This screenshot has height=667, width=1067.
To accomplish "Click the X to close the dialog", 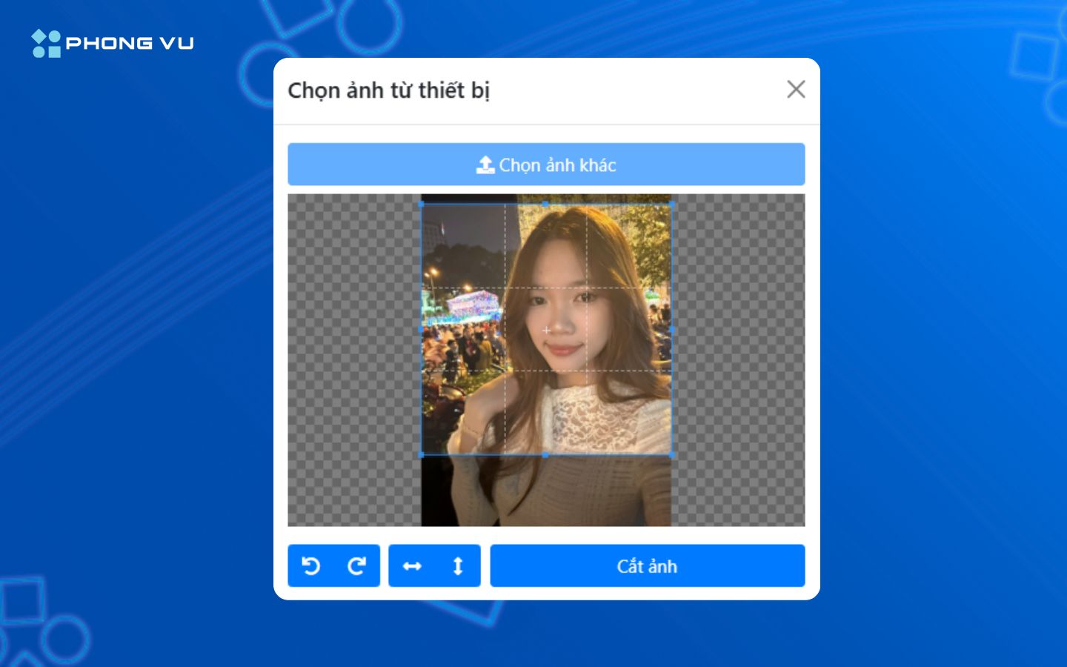I will 796,89.
